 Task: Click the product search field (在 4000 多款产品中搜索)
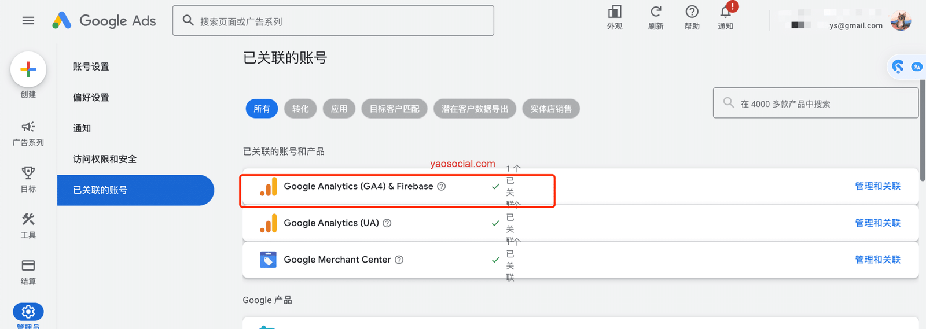click(822, 103)
